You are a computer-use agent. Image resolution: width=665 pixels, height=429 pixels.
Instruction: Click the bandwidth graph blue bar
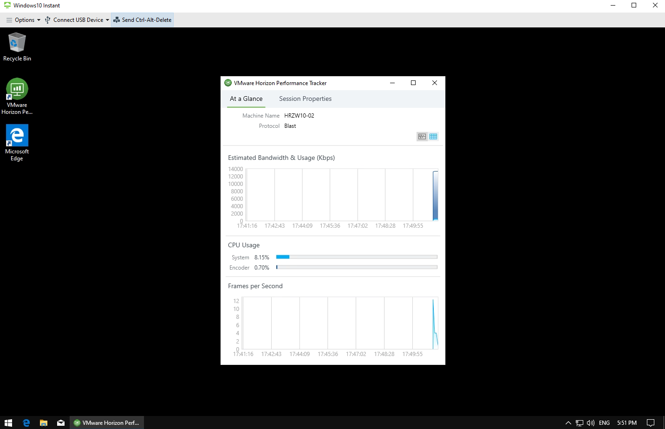pyautogui.click(x=436, y=196)
